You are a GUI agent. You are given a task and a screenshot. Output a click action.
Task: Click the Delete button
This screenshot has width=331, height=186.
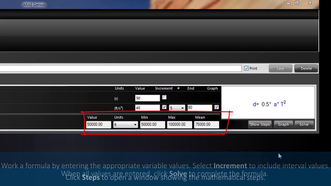click(306, 68)
